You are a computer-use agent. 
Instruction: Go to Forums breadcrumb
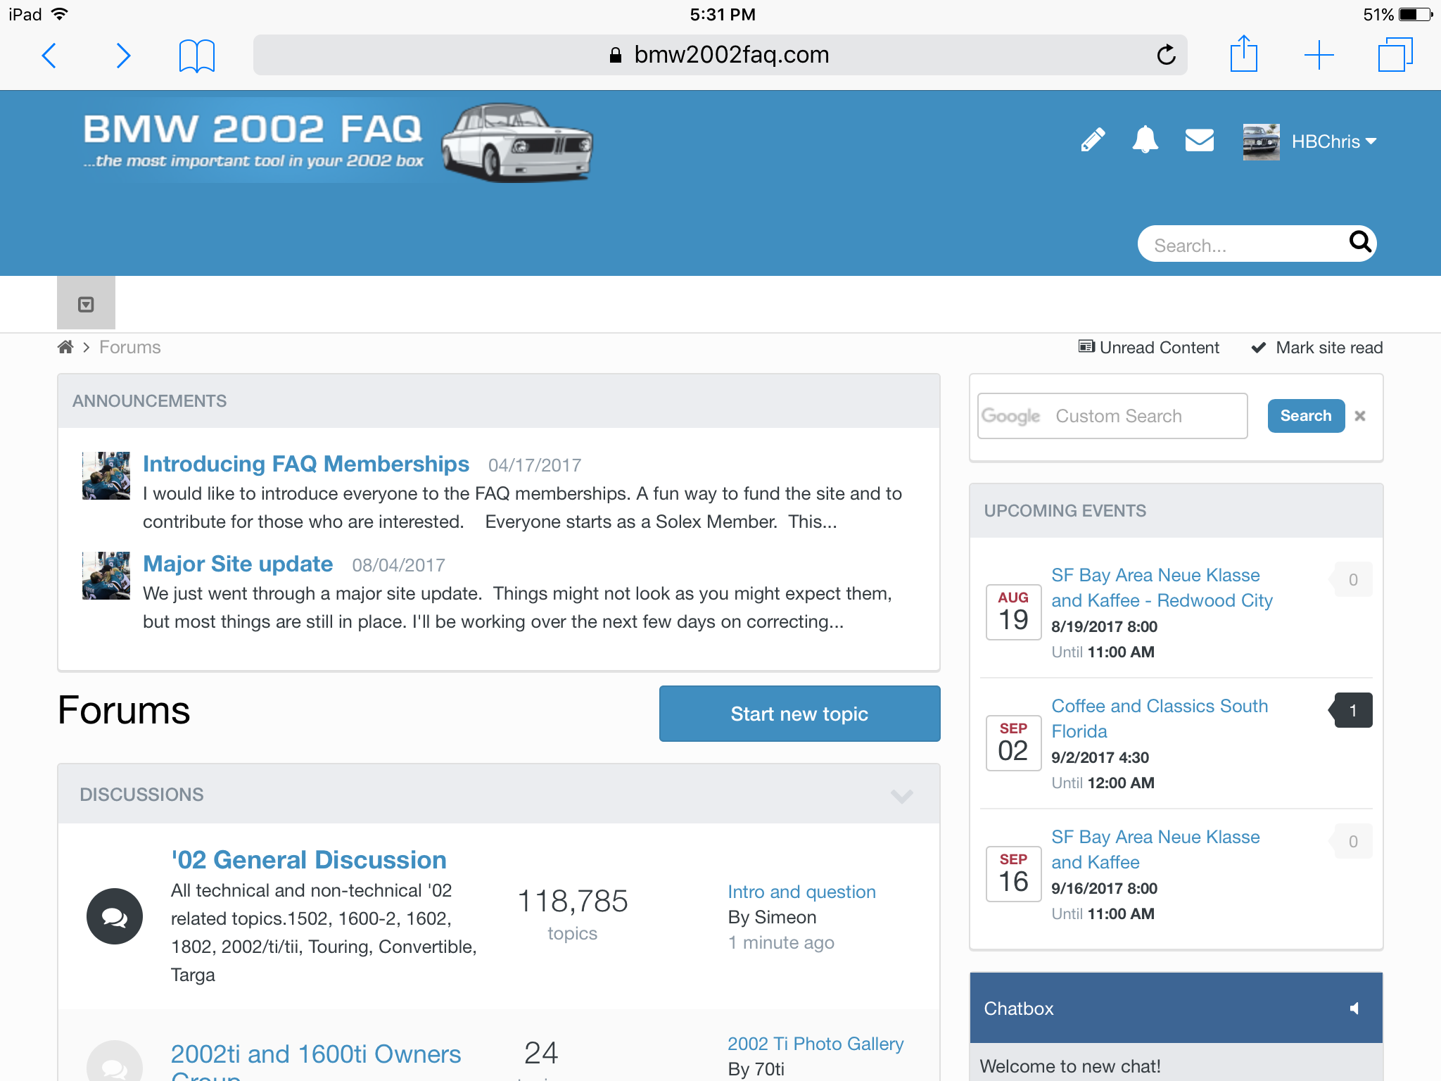point(129,347)
